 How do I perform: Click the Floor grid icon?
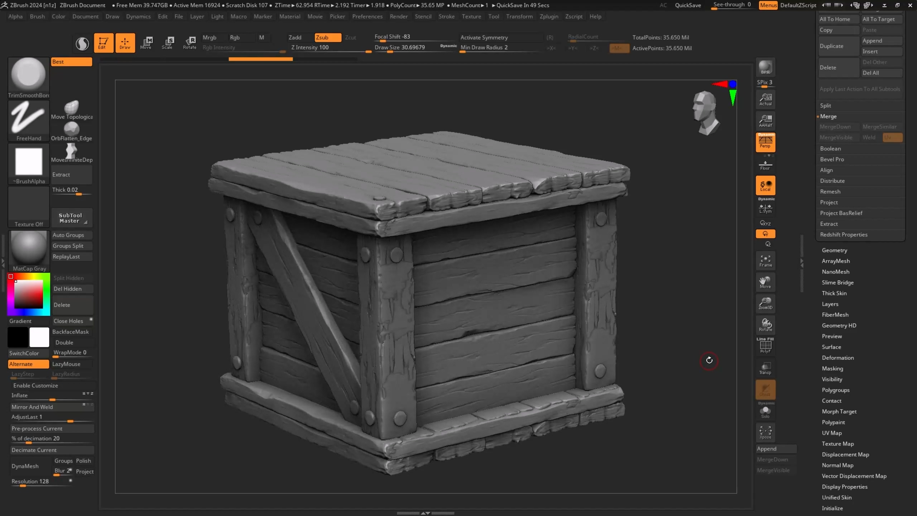pyautogui.click(x=765, y=165)
